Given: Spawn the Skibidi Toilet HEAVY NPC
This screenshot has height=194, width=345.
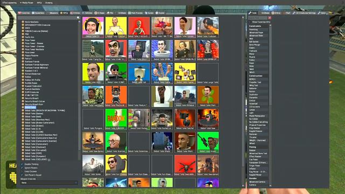Looking at the screenshot, I should [x=116, y=73].
